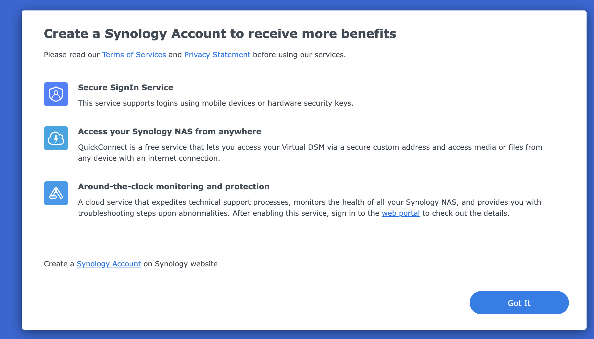Open the Terms of Services link

[134, 54]
